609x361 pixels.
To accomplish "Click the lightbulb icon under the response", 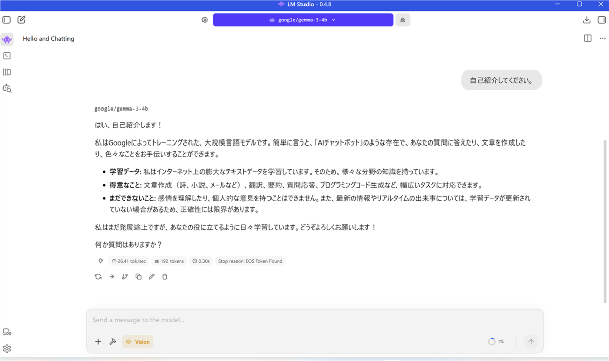I will tap(100, 261).
